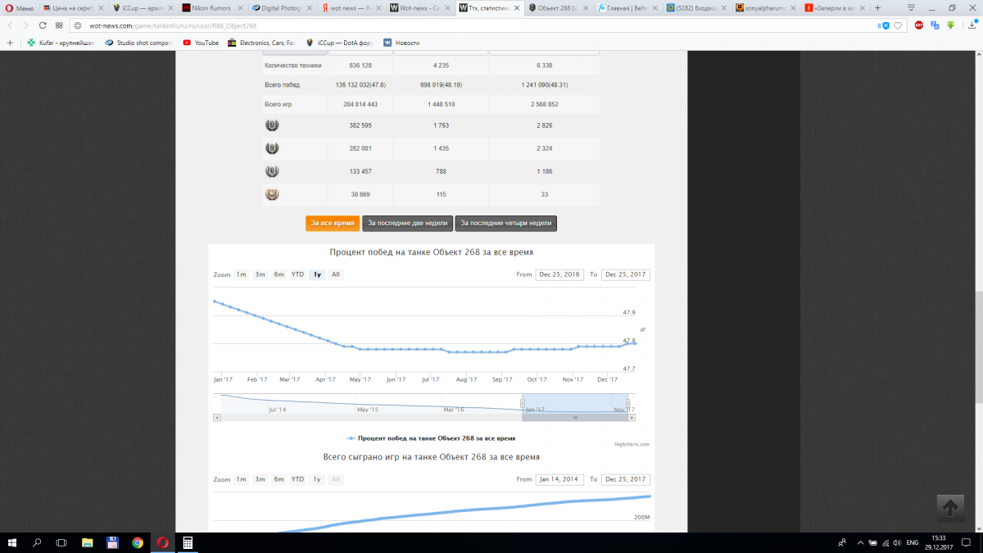
Task: Click the master badge icon in row 30 669
Action: (x=272, y=194)
